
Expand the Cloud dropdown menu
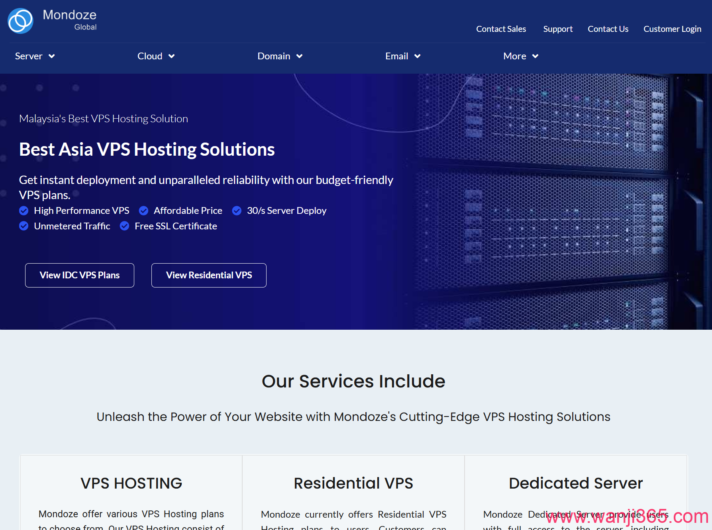pyautogui.click(x=156, y=56)
